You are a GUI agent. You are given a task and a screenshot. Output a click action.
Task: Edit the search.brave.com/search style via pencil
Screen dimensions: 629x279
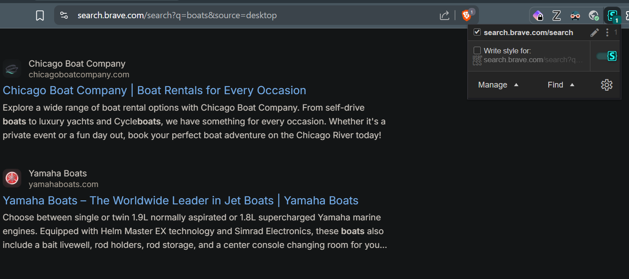(594, 32)
